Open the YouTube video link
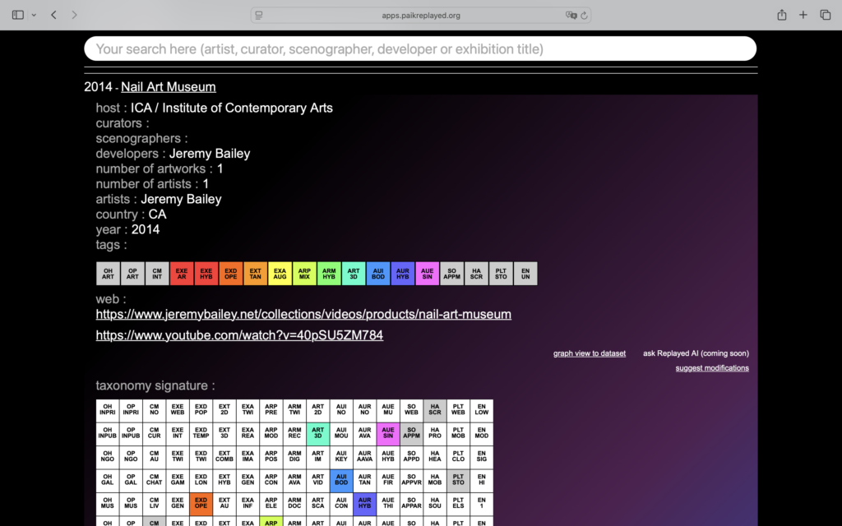The image size is (842, 526). point(239,335)
